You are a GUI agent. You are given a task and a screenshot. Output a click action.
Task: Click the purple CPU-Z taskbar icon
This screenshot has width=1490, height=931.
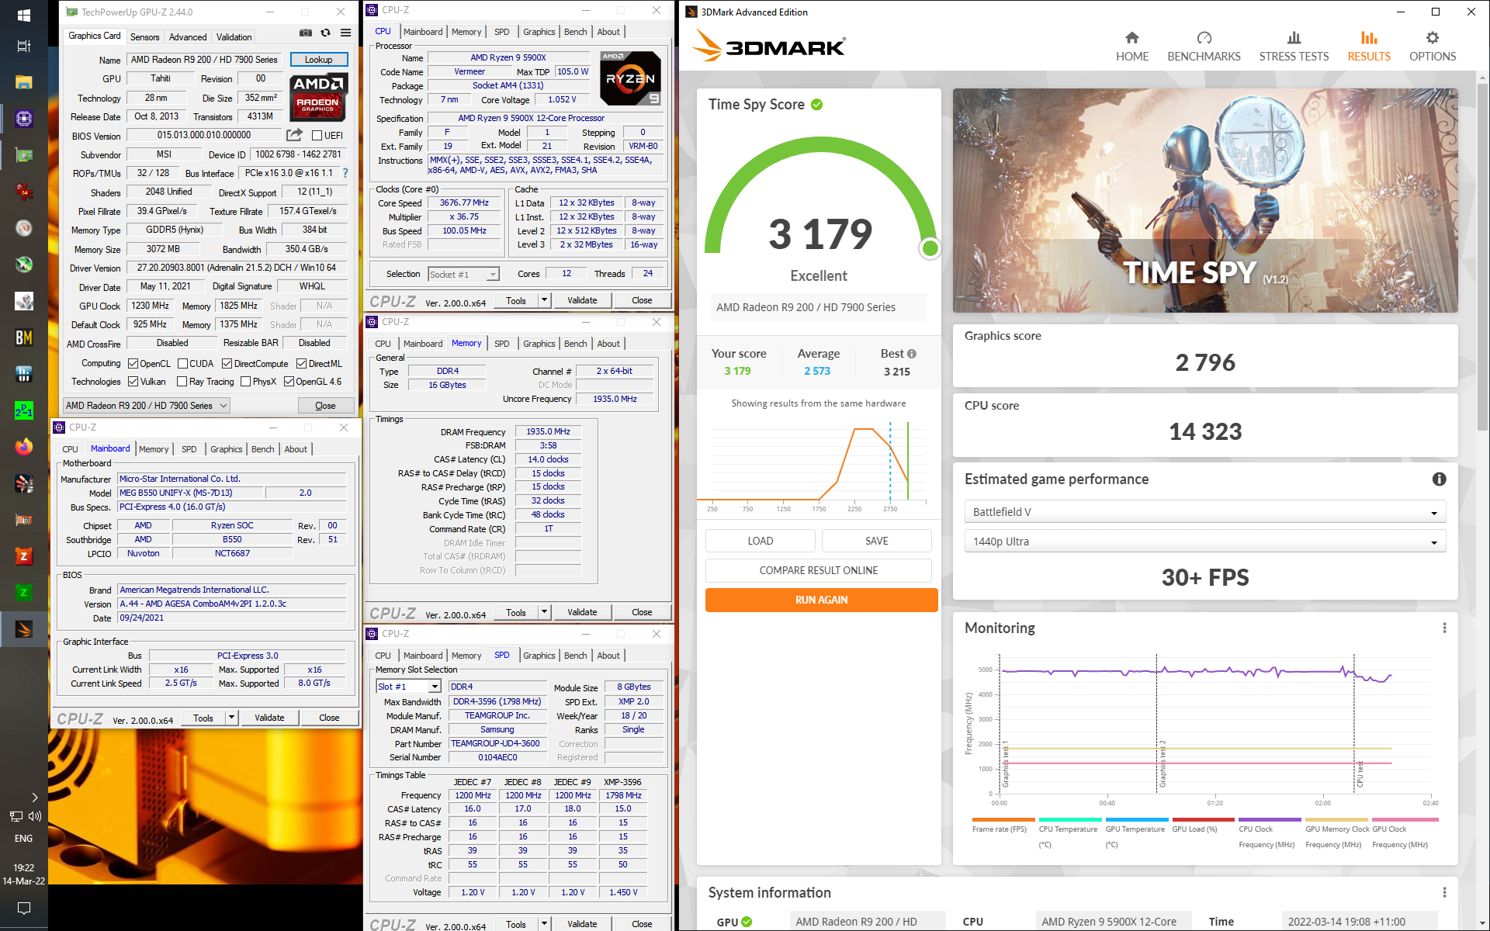point(24,119)
